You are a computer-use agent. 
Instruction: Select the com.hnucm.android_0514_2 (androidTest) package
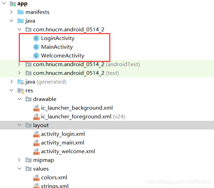pyautogui.click(x=86, y=64)
